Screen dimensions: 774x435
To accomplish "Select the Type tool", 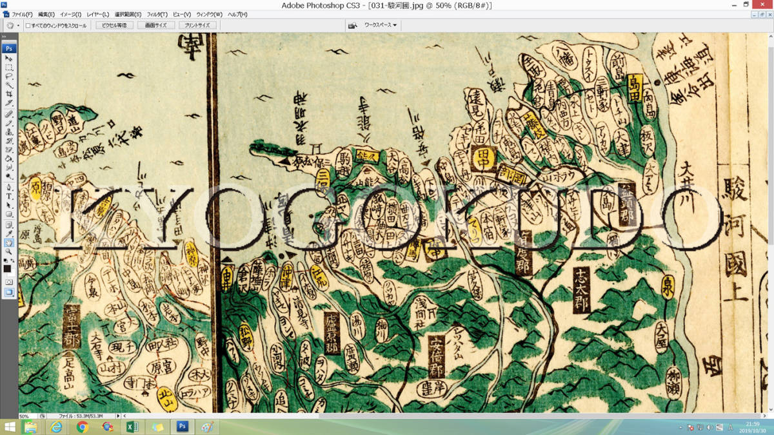I will pos(9,196).
